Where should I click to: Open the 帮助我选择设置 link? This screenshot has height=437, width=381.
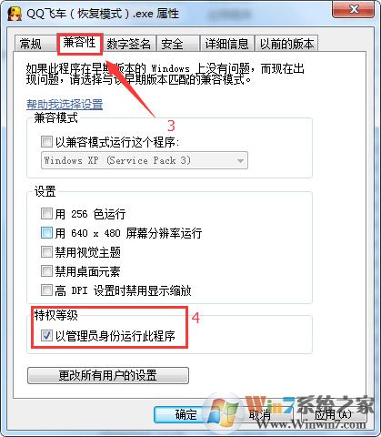pos(65,105)
